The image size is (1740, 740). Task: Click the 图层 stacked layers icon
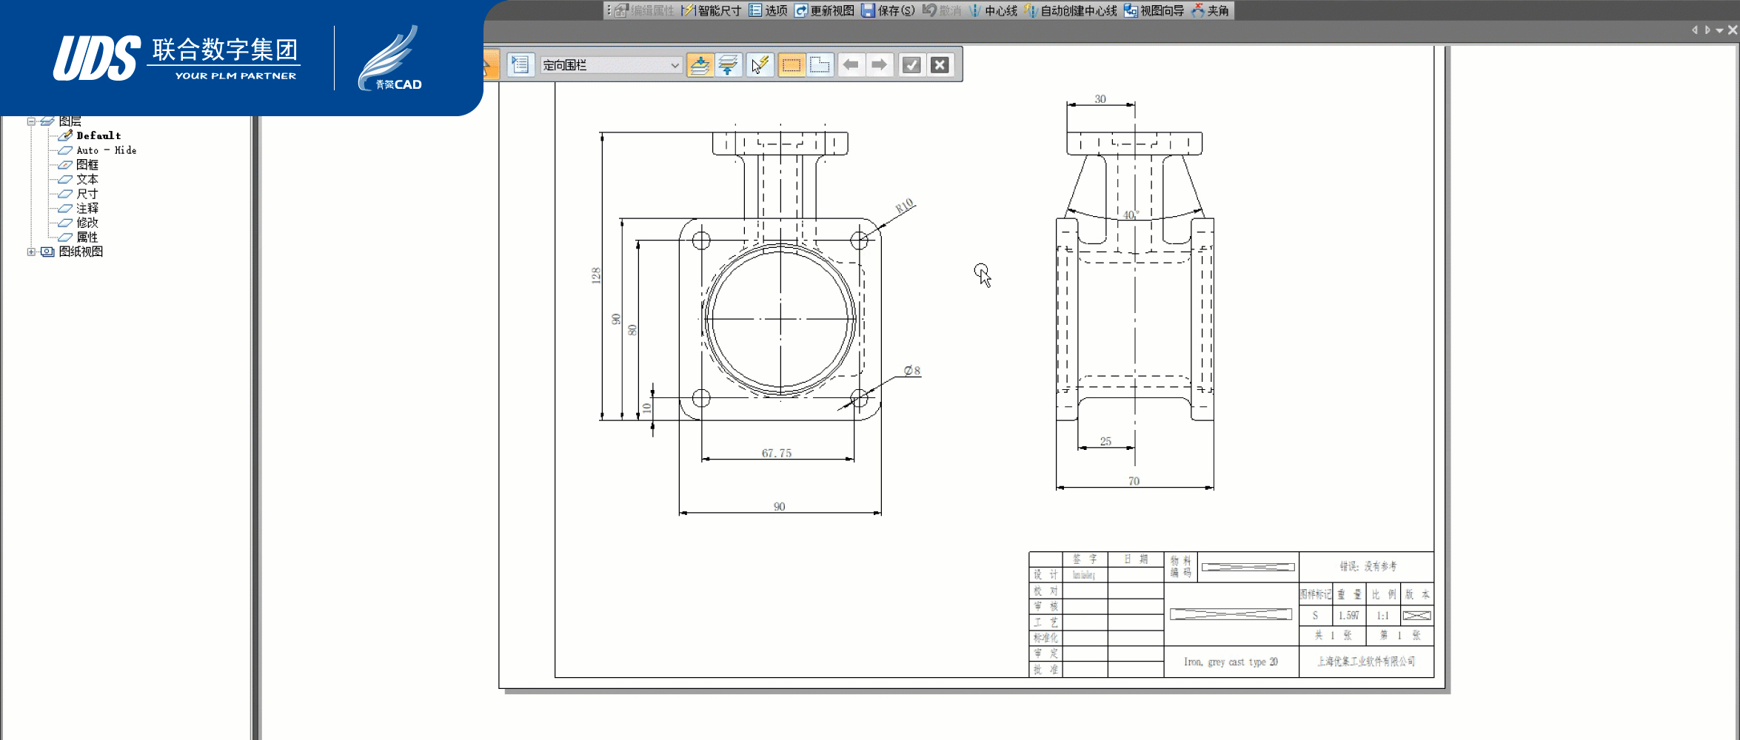click(x=47, y=121)
